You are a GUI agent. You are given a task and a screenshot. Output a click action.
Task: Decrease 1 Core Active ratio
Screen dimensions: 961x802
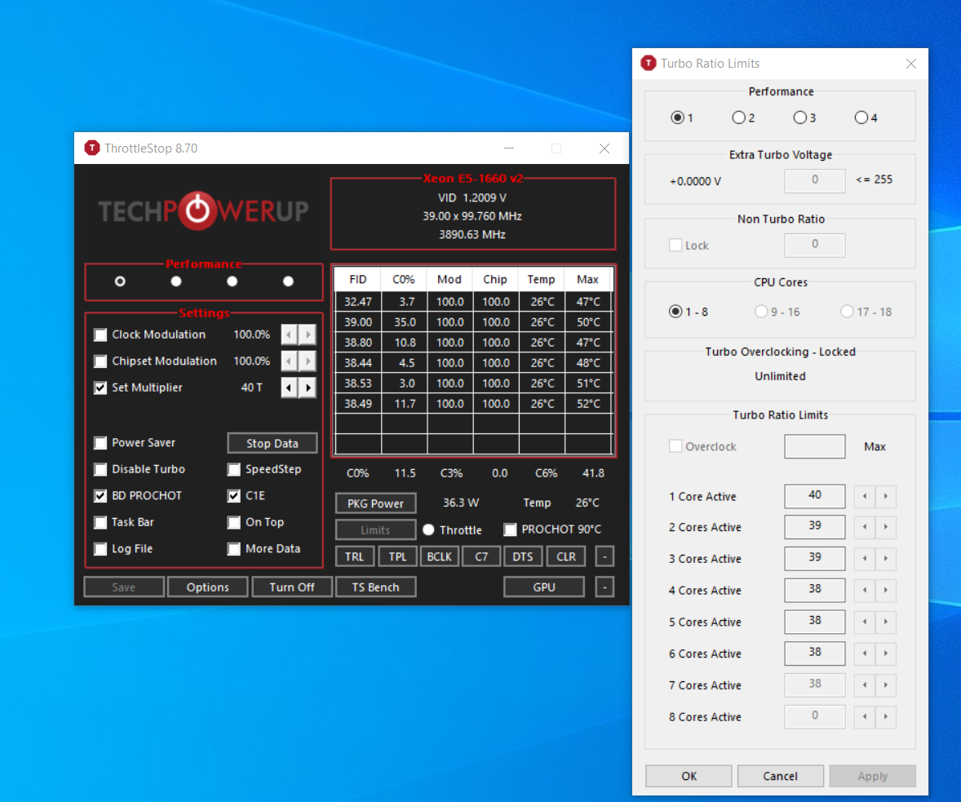865,496
